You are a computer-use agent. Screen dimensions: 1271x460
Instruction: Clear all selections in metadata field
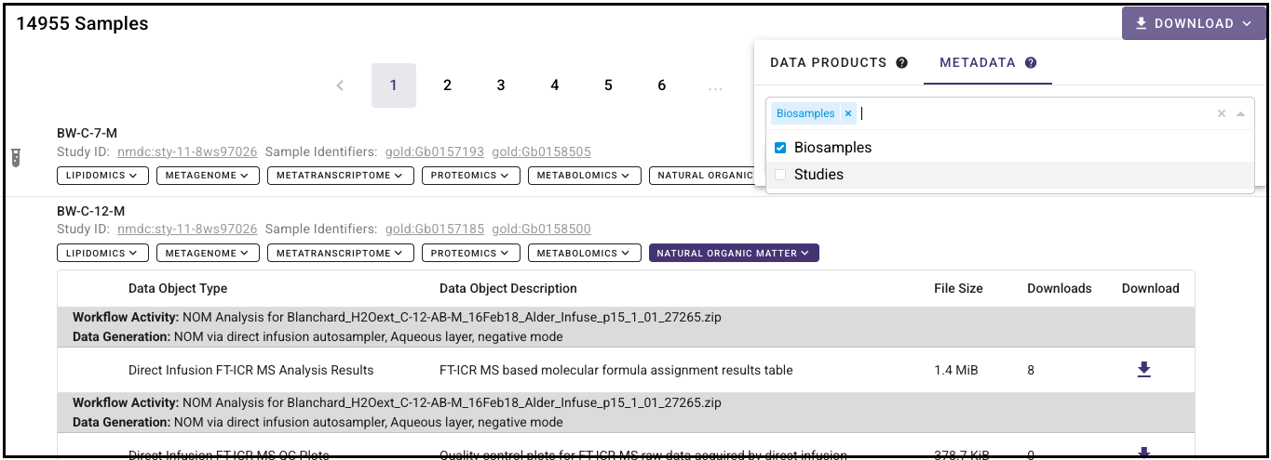pyautogui.click(x=1222, y=113)
